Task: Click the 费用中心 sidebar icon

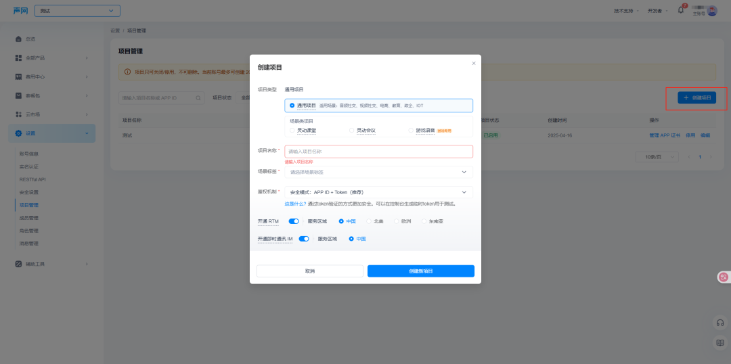Action: point(19,76)
